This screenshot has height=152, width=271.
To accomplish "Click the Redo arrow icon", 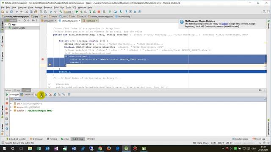I will 21,12.
